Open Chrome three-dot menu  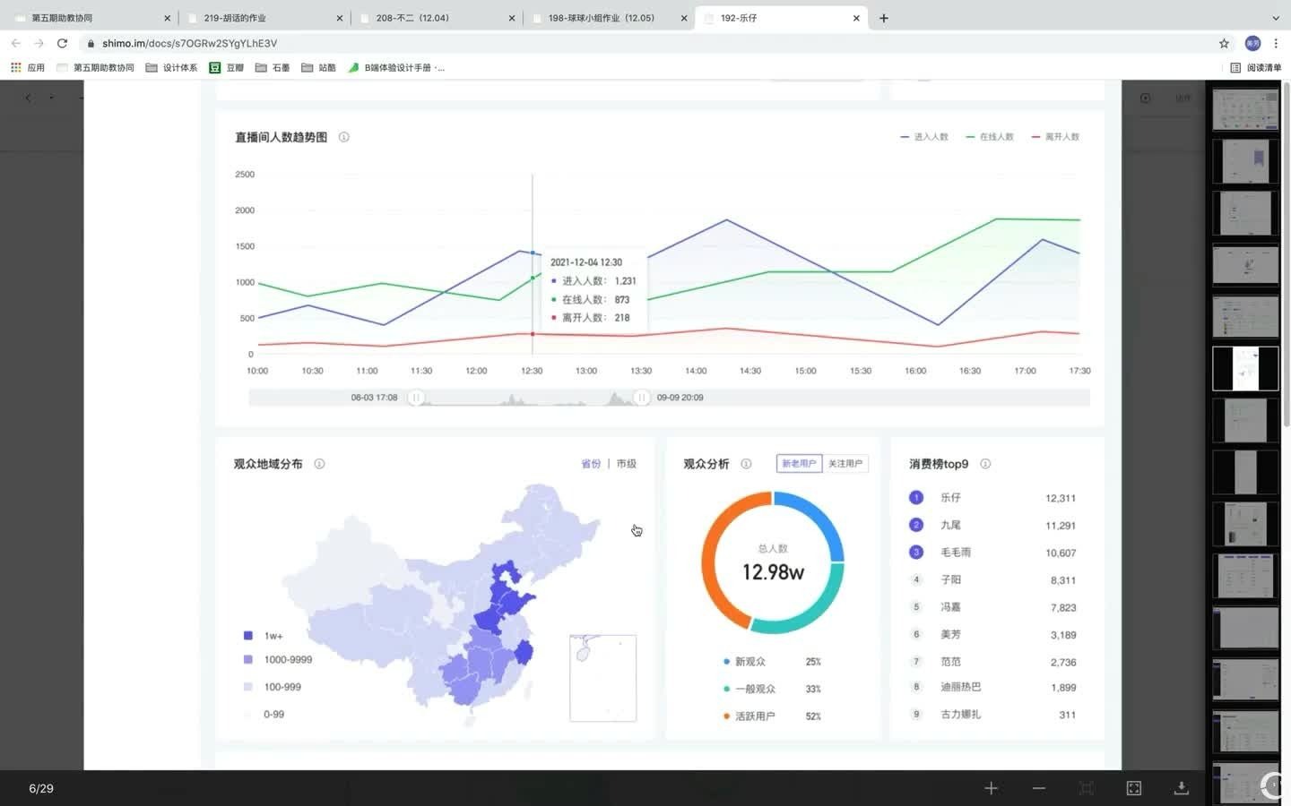point(1276,43)
